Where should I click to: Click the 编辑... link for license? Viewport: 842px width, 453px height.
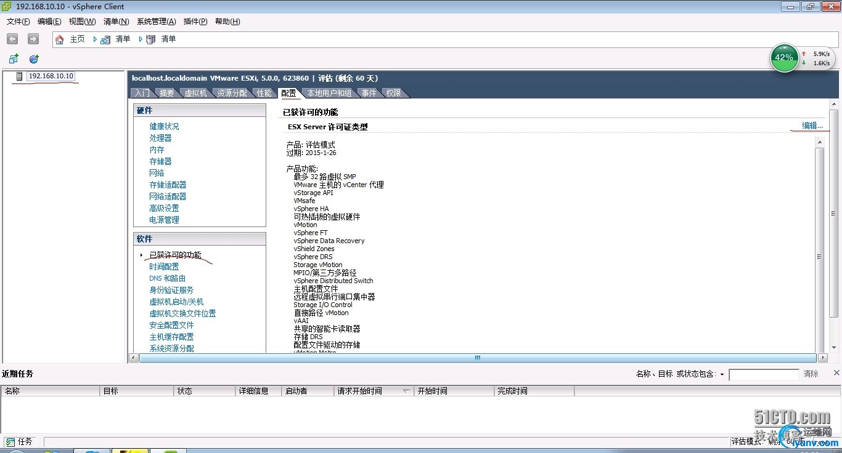coord(812,126)
